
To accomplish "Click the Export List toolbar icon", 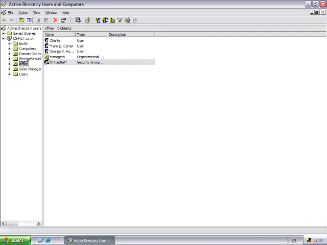I will 78,20.
